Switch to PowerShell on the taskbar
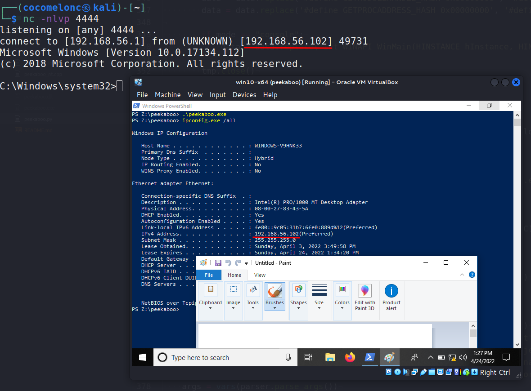This screenshot has width=531, height=391. tap(369, 357)
